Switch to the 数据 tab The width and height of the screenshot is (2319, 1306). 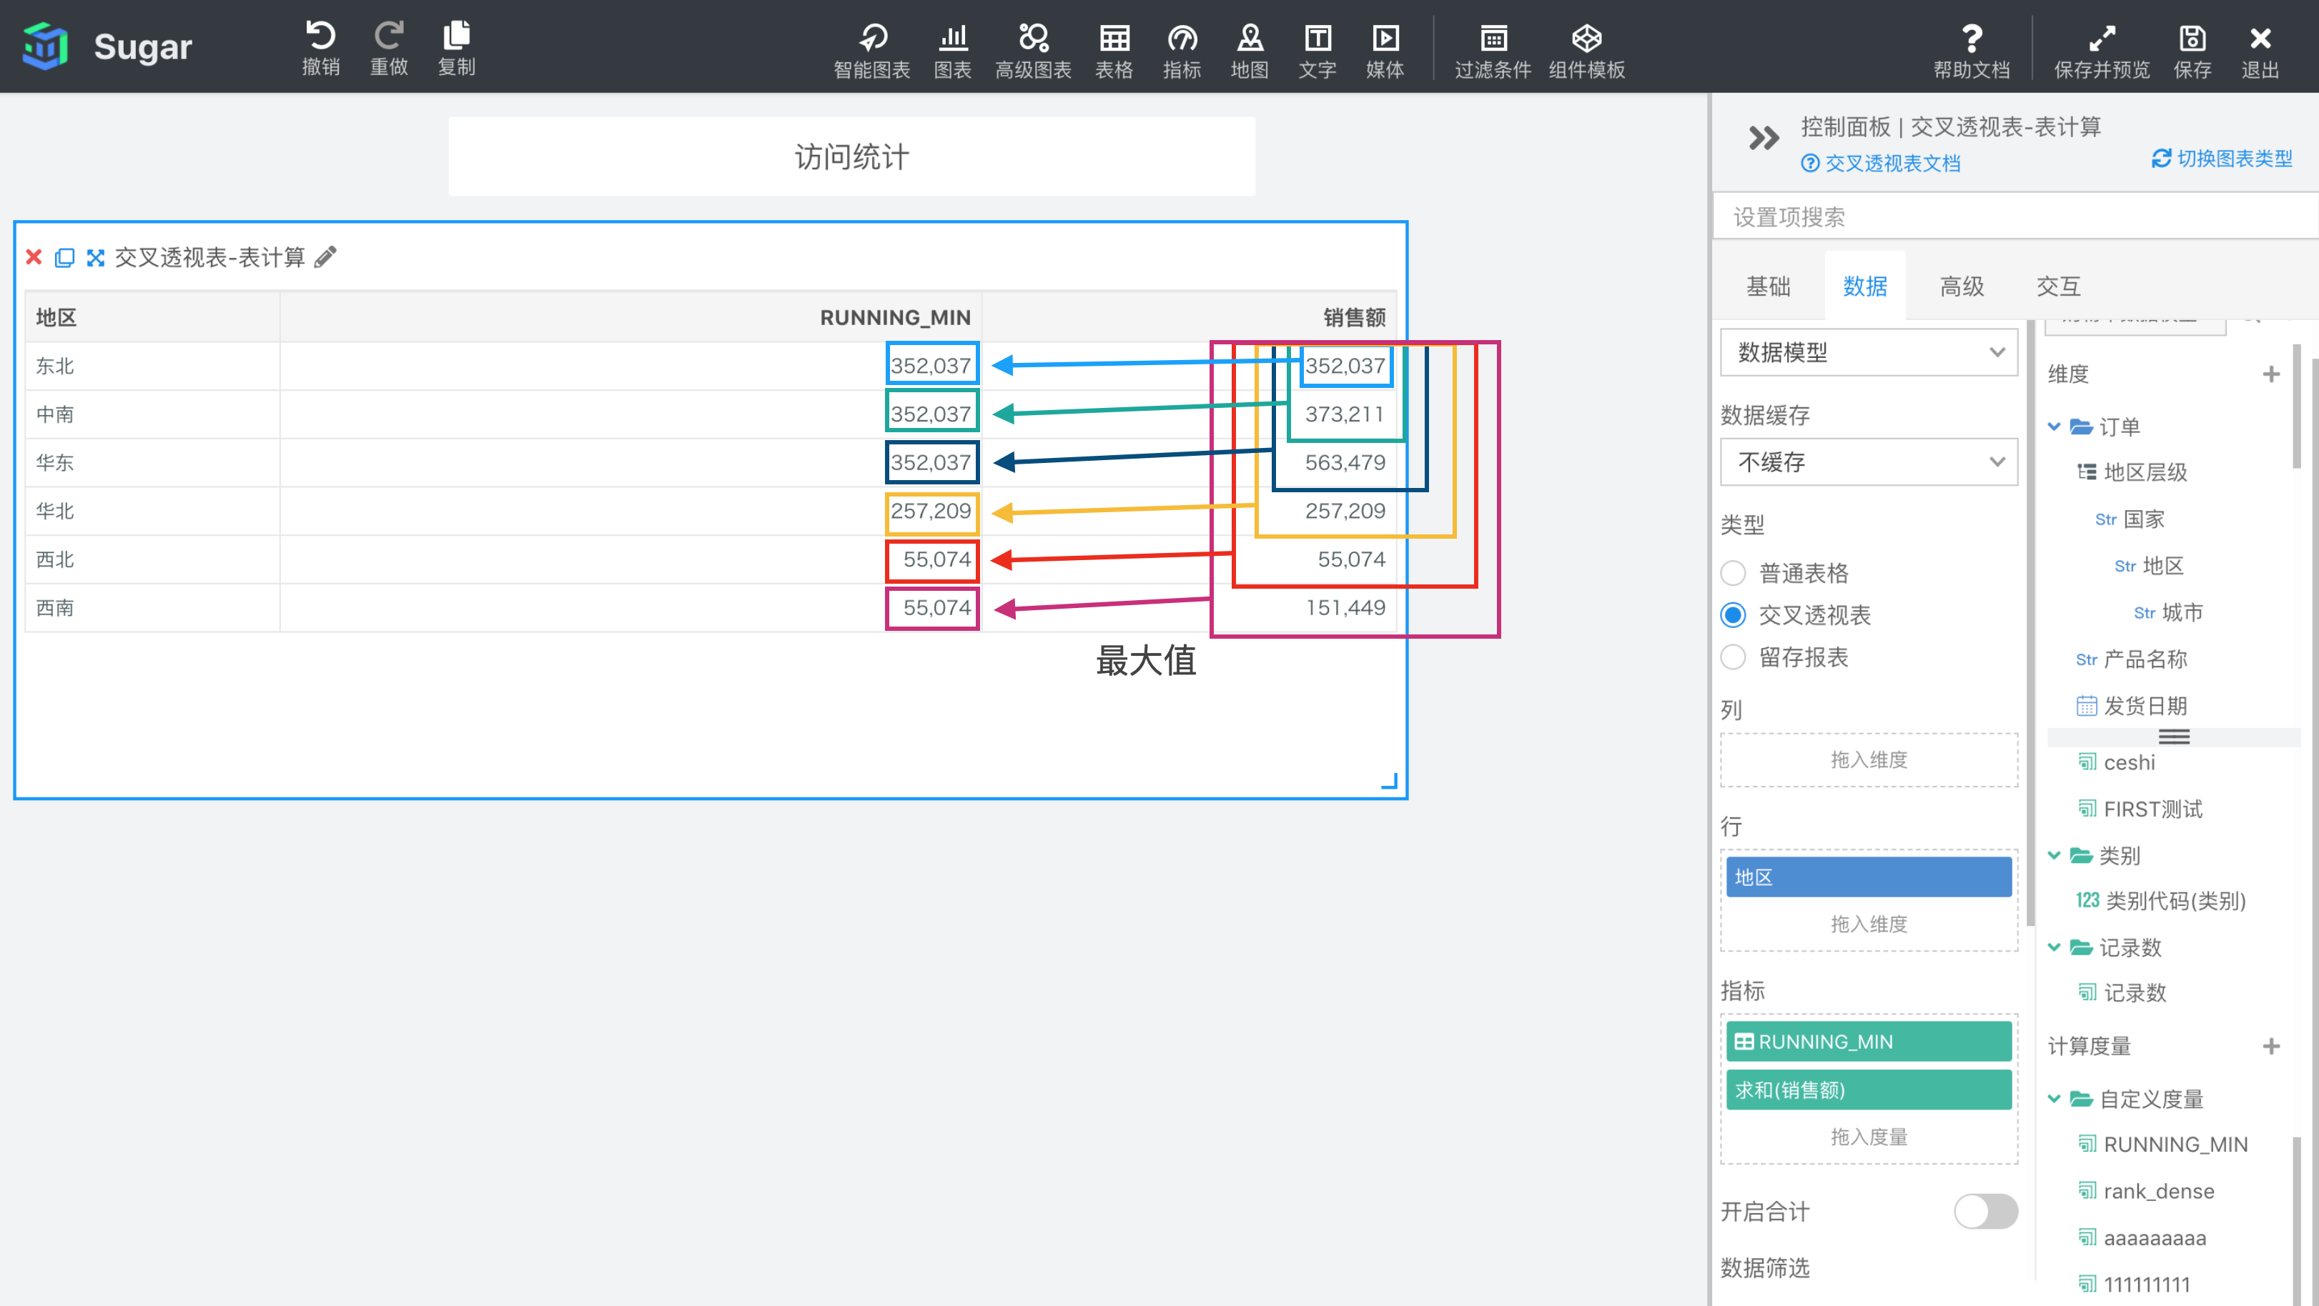tap(1864, 286)
